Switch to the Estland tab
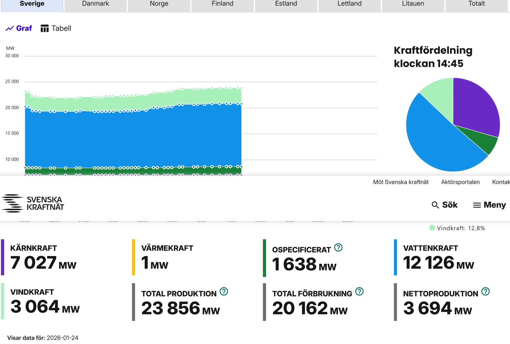This screenshot has width=510, height=344. 286,4
